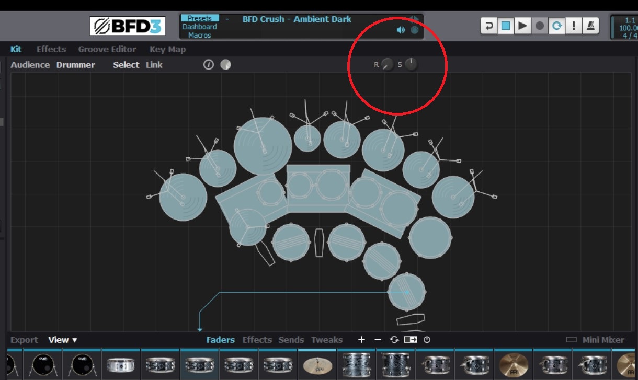Stop playback with the square transport button
Screen dimensions: 638x380
coord(506,26)
